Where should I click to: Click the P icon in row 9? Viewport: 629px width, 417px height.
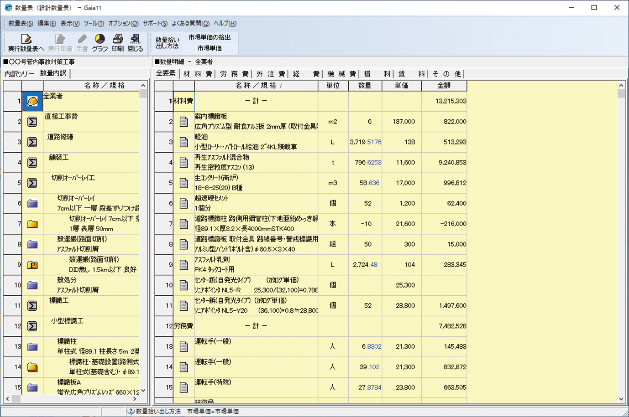pyautogui.click(x=32, y=265)
